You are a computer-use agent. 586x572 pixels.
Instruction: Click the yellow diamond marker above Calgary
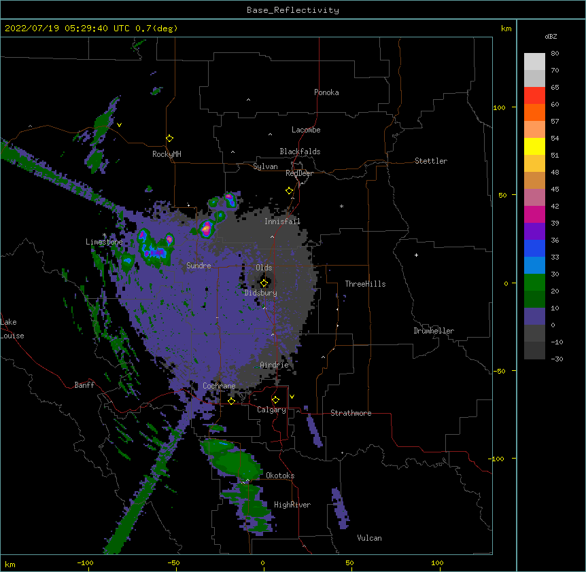tap(275, 400)
